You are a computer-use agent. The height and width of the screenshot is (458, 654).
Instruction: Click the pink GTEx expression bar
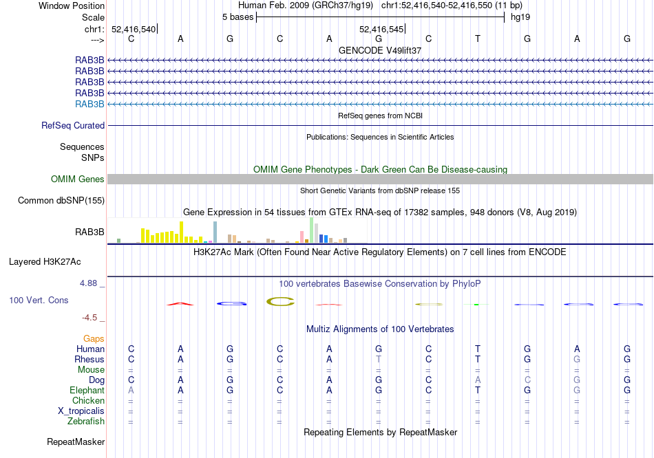pyautogui.click(x=302, y=237)
